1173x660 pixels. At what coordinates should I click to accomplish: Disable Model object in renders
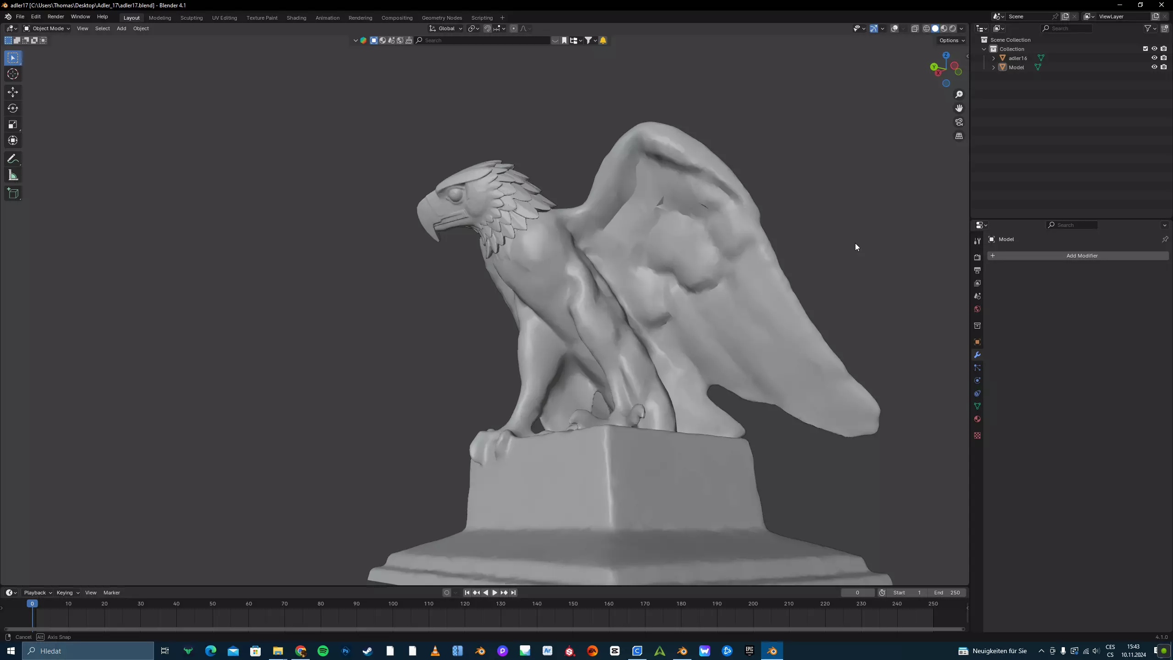point(1164,67)
